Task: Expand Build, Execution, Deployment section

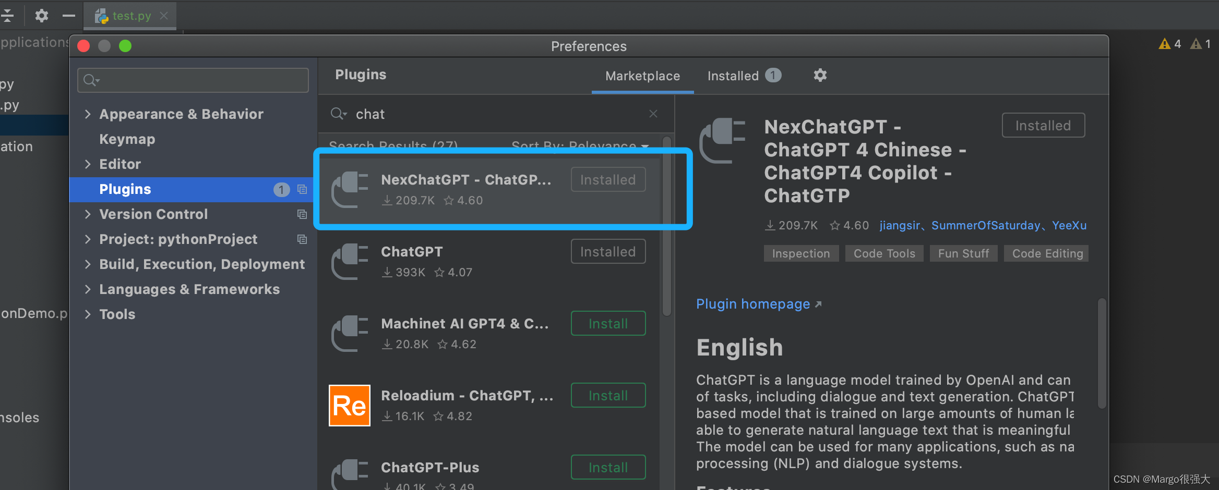Action: pos(88,264)
